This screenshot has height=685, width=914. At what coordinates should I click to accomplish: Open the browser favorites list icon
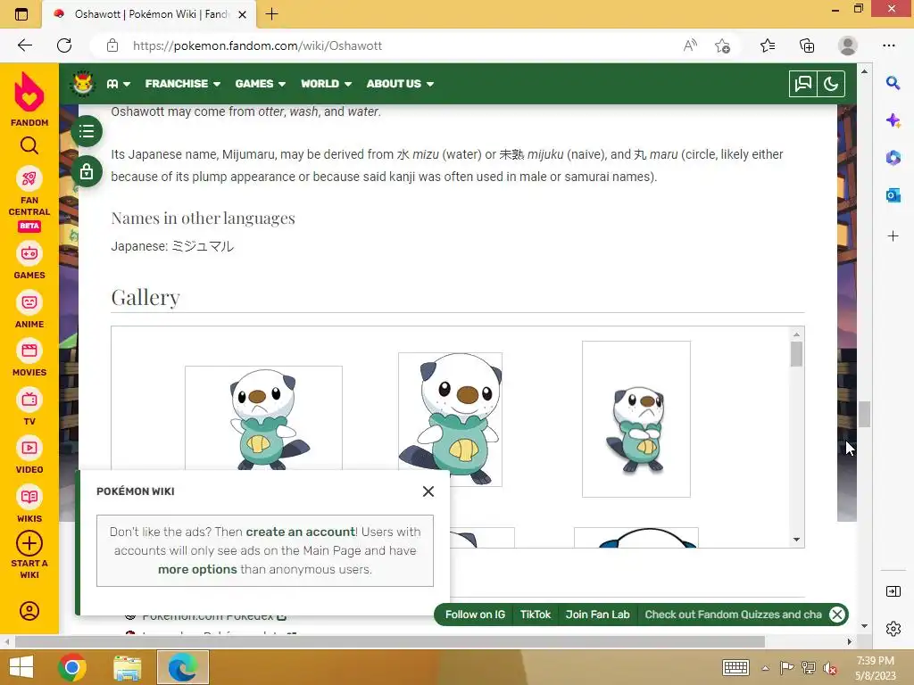[x=768, y=45]
